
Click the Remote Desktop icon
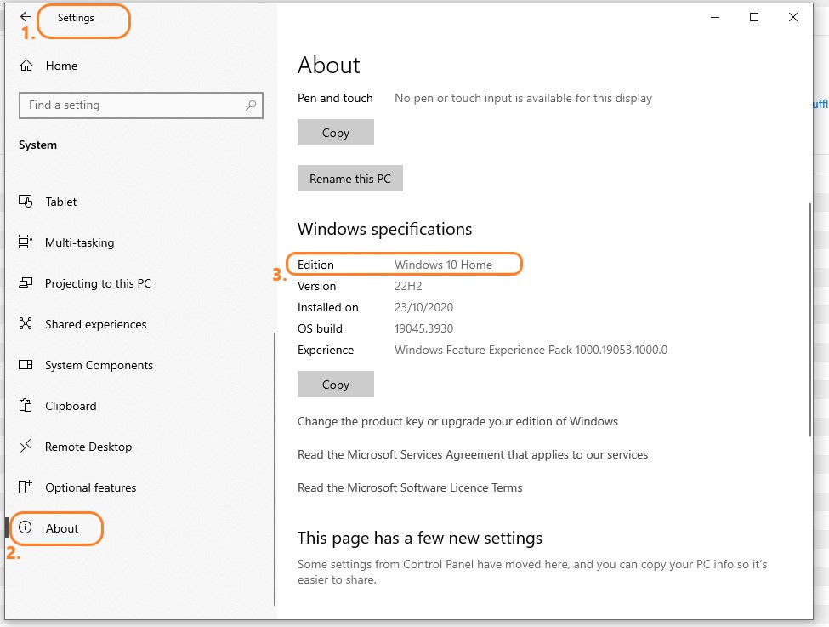click(x=26, y=446)
